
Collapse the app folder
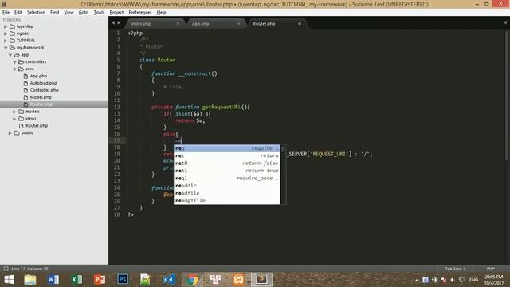(x=10, y=55)
